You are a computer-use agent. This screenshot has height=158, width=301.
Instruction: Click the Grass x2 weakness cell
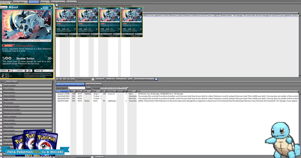(x=111, y=94)
